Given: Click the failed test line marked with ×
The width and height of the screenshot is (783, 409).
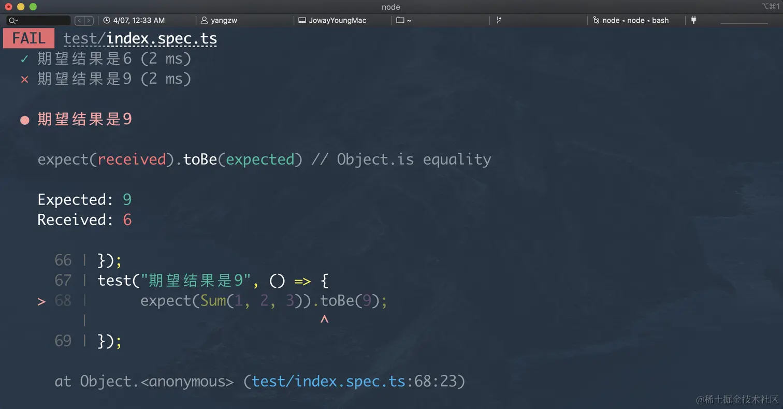Looking at the screenshot, I should click(x=114, y=79).
